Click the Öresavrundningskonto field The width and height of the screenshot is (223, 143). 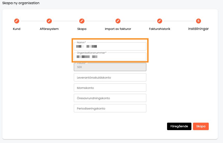[x=110, y=98]
